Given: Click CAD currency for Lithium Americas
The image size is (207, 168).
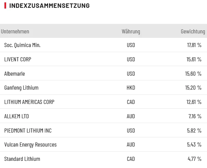Looking at the screenshot, I should pyautogui.click(x=131, y=102).
